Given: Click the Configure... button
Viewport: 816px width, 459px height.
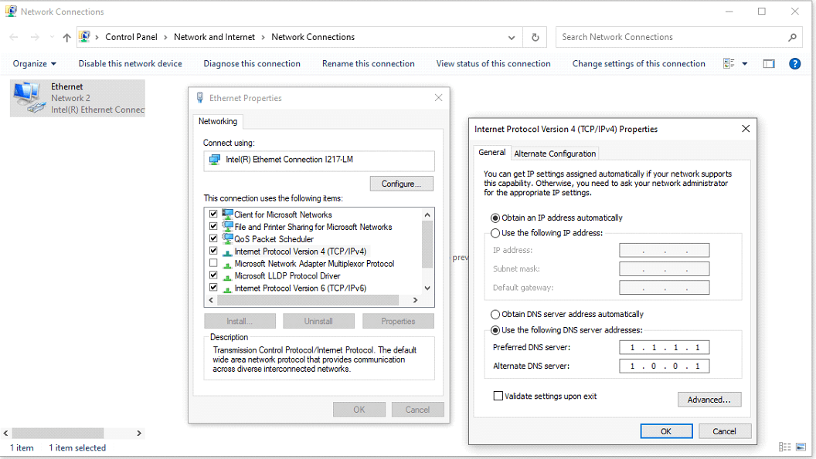Looking at the screenshot, I should coord(401,184).
